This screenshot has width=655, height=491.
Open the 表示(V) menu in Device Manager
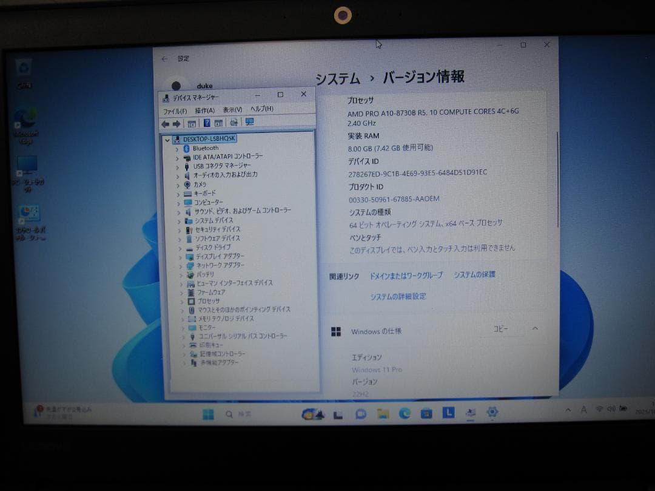point(232,110)
